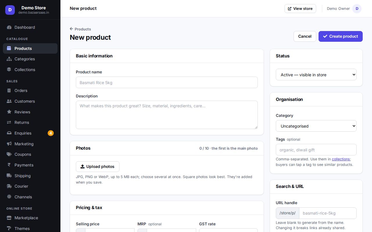372x232 pixels.
Task: Follow the collections link
Action: tap(341, 159)
